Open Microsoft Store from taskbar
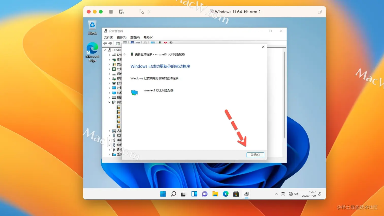The image size is (384, 216). [x=236, y=194]
